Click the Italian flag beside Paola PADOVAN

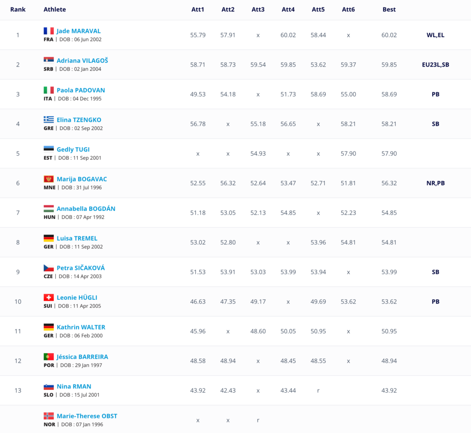click(49, 90)
